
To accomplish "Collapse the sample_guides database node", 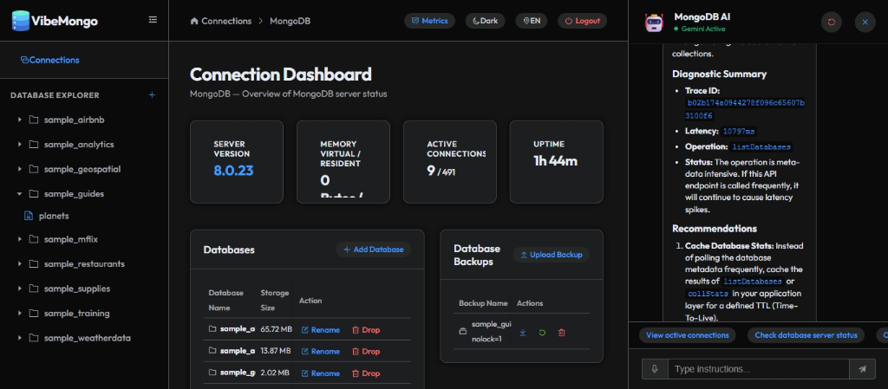I will click(20, 194).
